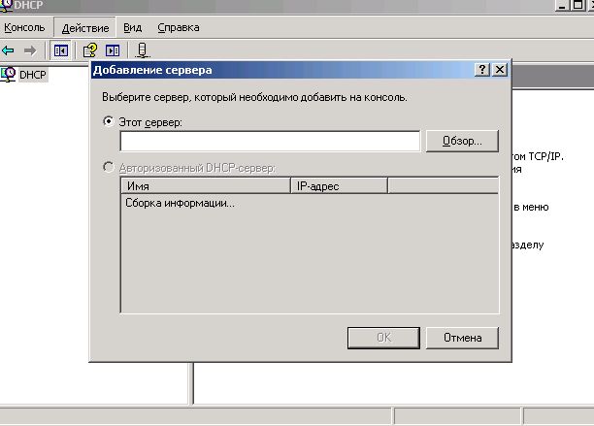The image size is (594, 426).
Task: Click the "IP-адрес" column header
Action: [340, 185]
